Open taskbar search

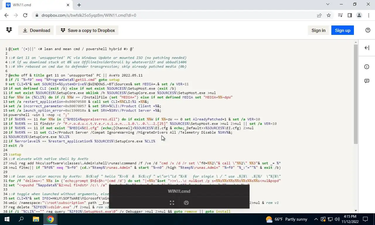[x=21, y=219]
